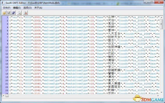Click the blue save-all disks icon
Screen dimensions: 165x103
click(13, 13)
